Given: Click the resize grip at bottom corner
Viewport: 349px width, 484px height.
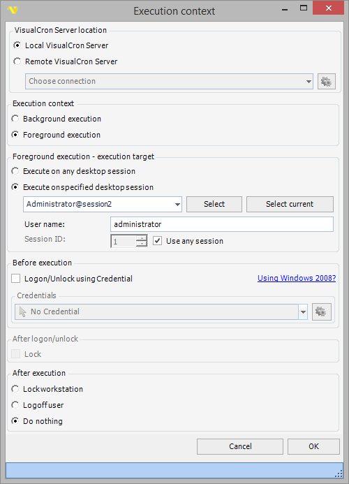Looking at the screenshot, I should 339,474.
